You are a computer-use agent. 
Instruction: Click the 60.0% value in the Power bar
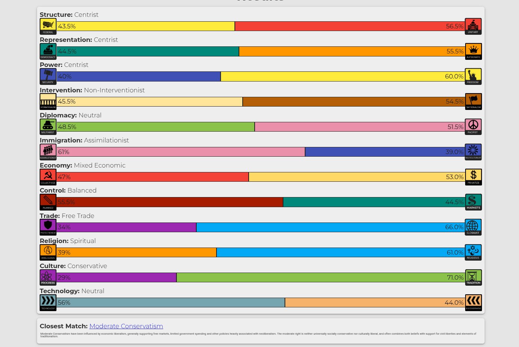pos(454,76)
